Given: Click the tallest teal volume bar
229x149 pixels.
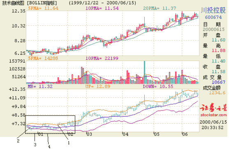Looking at the screenshot, I should pyautogui.click(x=145, y=72).
